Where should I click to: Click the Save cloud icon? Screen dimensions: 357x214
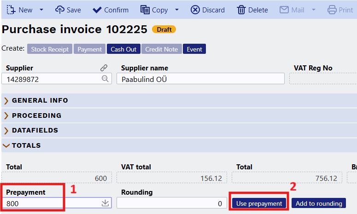(59, 10)
